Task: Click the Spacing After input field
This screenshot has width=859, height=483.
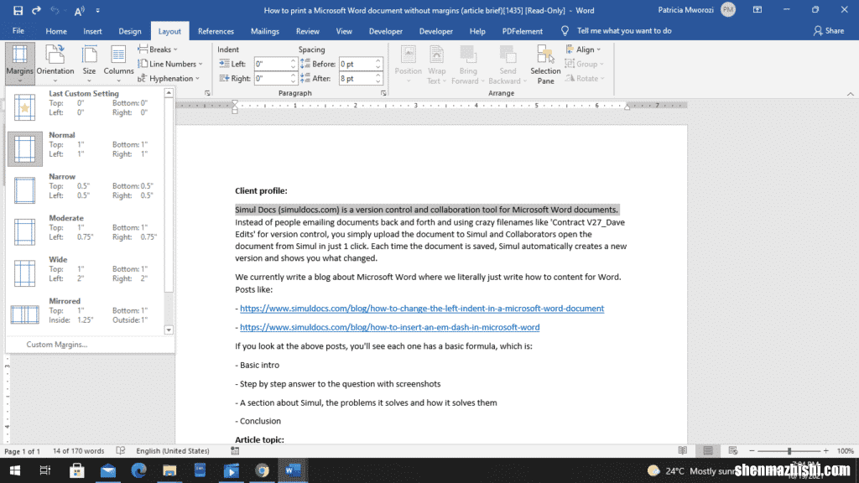Action: pos(357,78)
